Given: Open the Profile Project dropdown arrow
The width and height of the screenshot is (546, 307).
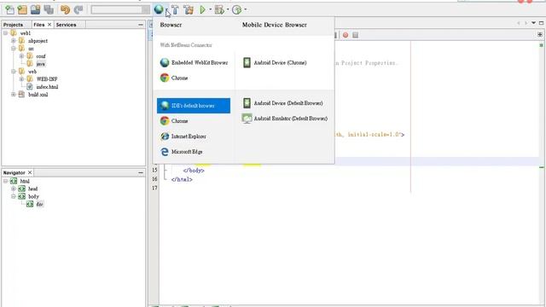Looking at the screenshot, I should (246, 9).
